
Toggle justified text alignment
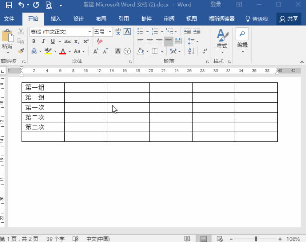pos(168,42)
